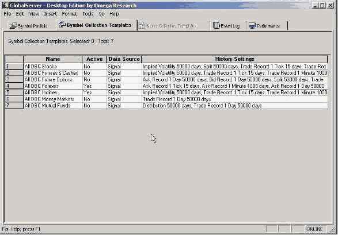Open the File menu
This screenshot has height=235, width=338.
click(7, 14)
